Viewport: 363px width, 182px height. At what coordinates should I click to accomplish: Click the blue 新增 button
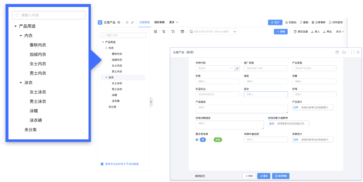click(281, 32)
